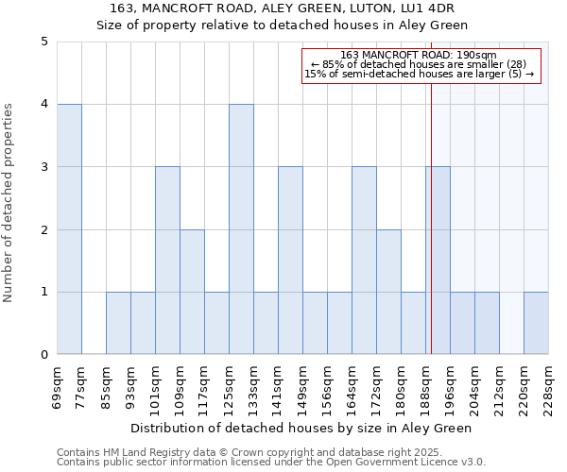Click the '109sqm' x-axis tick label

point(180,392)
